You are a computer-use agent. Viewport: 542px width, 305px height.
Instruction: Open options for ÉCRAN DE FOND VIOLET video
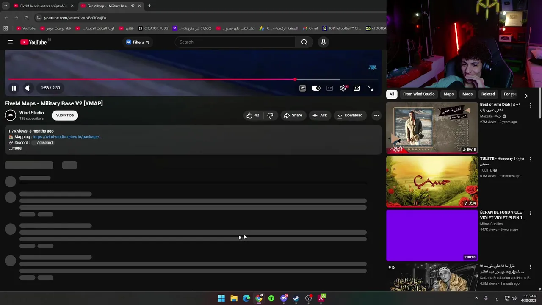(531, 213)
